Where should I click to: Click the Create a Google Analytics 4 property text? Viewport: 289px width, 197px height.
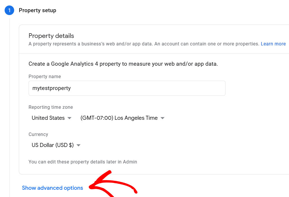pyautogui.click(x=123, y=64)
